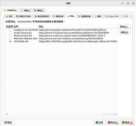Viewport: 136px width, 126px height.
Task: Enable the Google En-En (Oxford) checkbox
Action: pyautogui.click(x=10, y=30)
